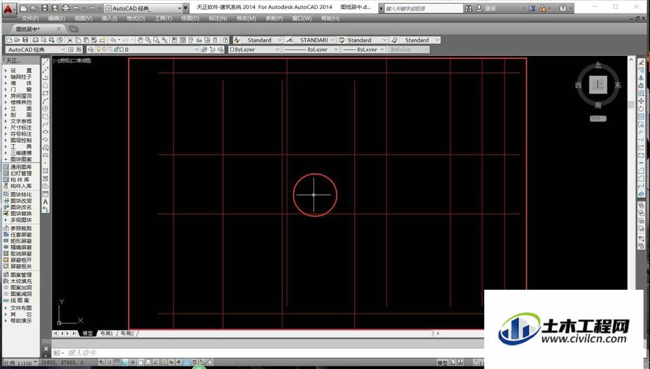Open the Text Style Standard dropdown

click(x=279, y=40)
